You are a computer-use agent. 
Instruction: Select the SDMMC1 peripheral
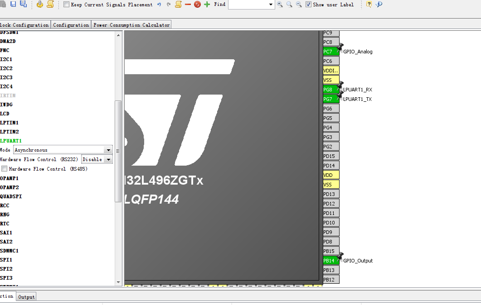[9, 251]
